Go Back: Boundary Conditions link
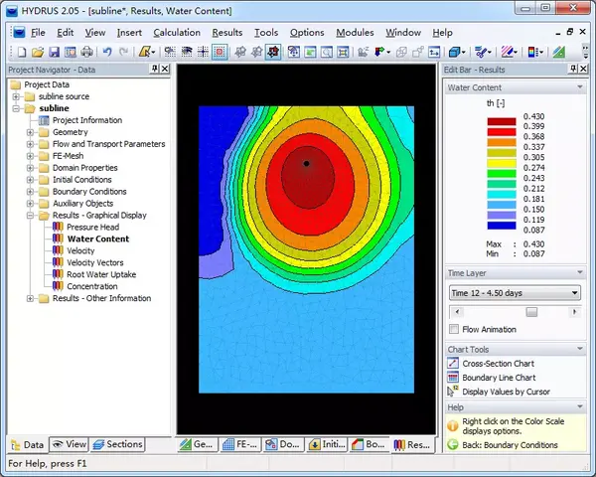Viewport: 596px width, 477px height. coord(510,444)
